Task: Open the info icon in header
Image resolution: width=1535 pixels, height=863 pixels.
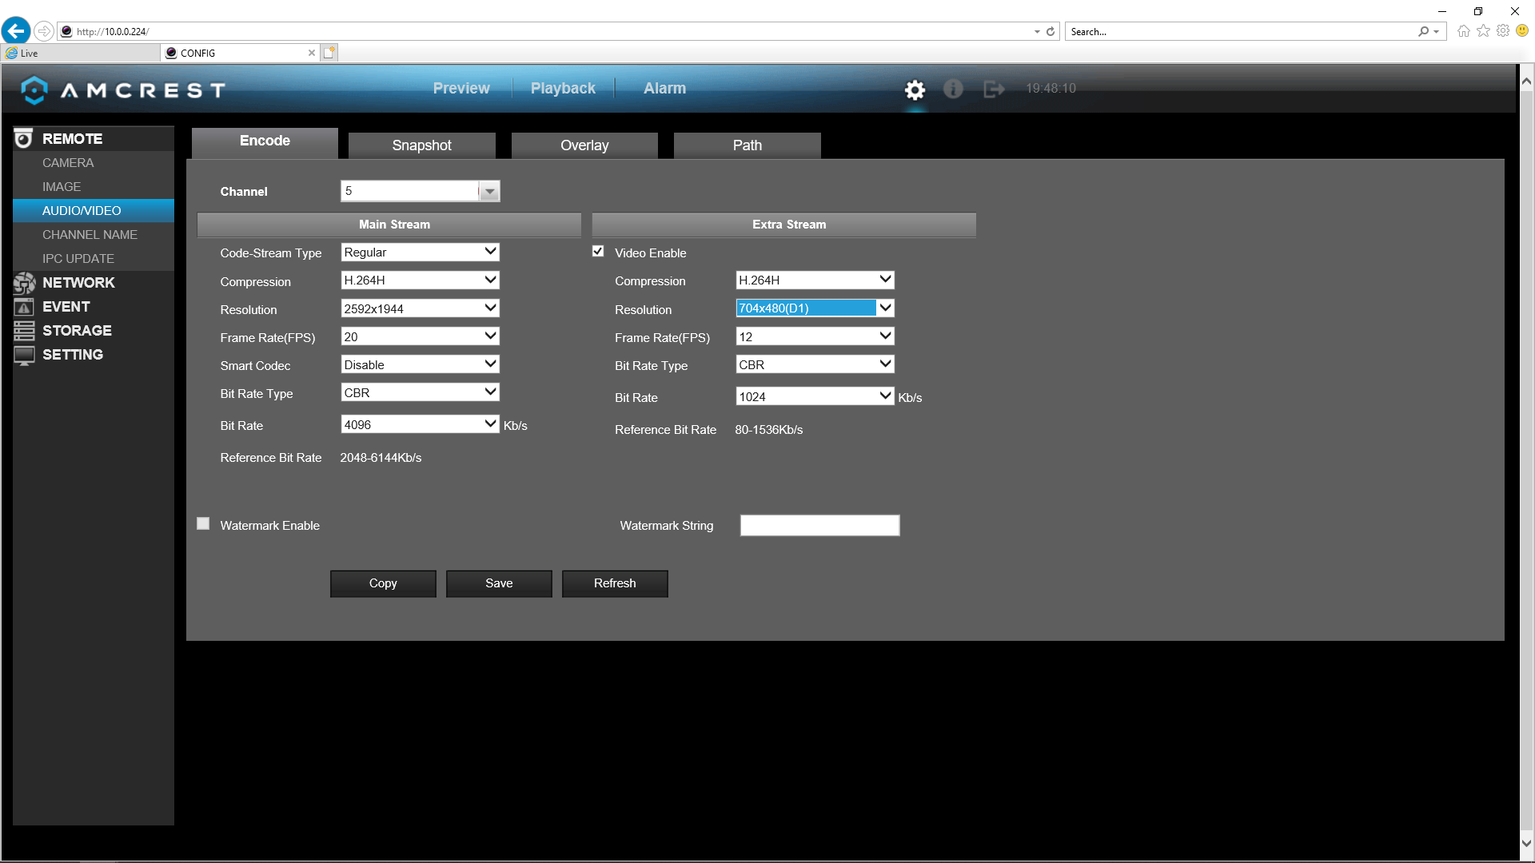Action: point(953,89)
